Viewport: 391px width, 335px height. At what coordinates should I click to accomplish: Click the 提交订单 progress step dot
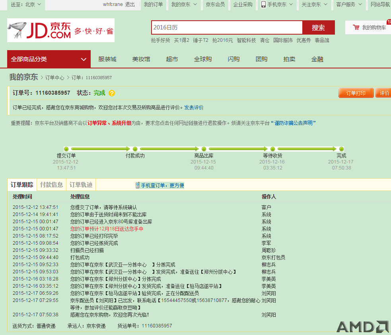pyautogui.click(x=66, y=149)
